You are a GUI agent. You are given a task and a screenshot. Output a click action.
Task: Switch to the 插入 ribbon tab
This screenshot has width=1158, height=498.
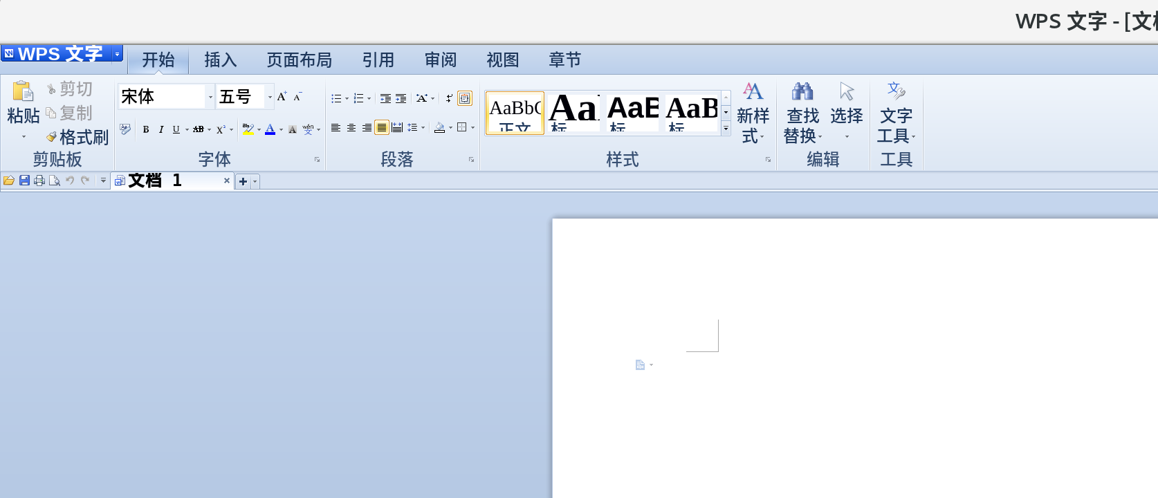[221, 60]
